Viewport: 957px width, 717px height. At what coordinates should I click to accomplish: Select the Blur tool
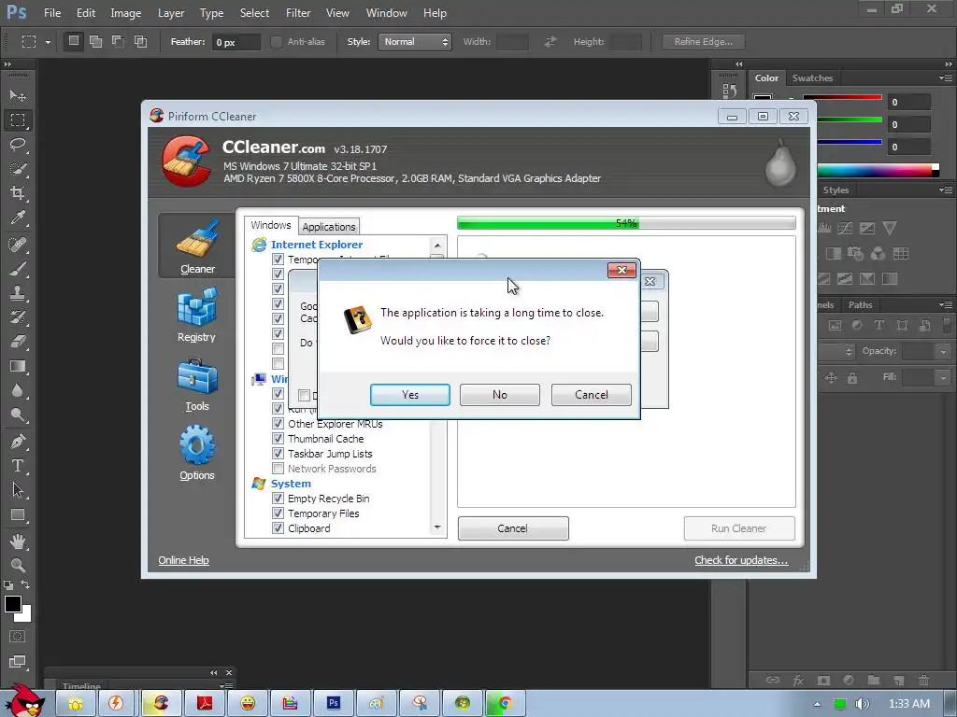coord(18,391)
